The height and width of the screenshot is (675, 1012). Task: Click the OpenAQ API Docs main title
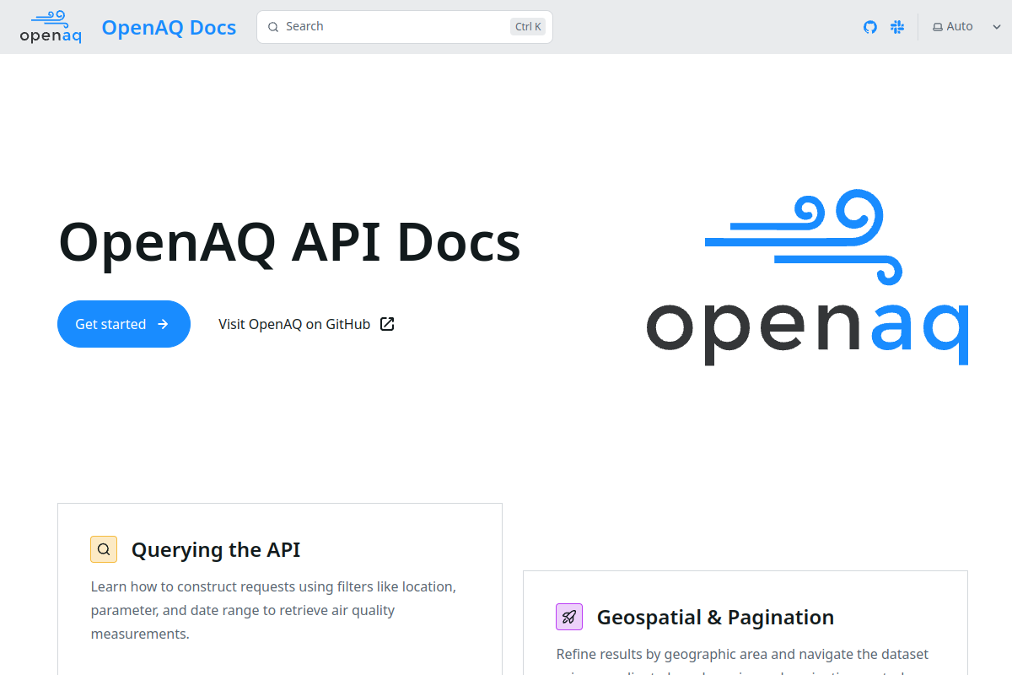pyautogui.click(x=289, y=243)
